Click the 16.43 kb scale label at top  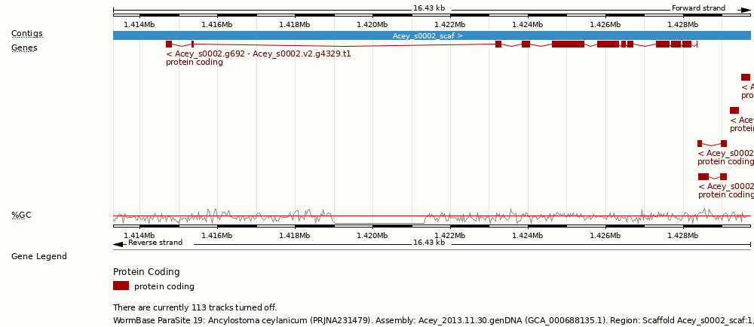(429, 9)
